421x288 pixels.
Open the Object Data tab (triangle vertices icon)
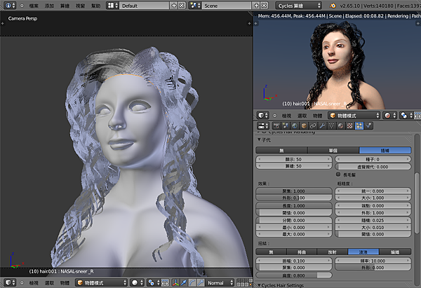[331, 125]
